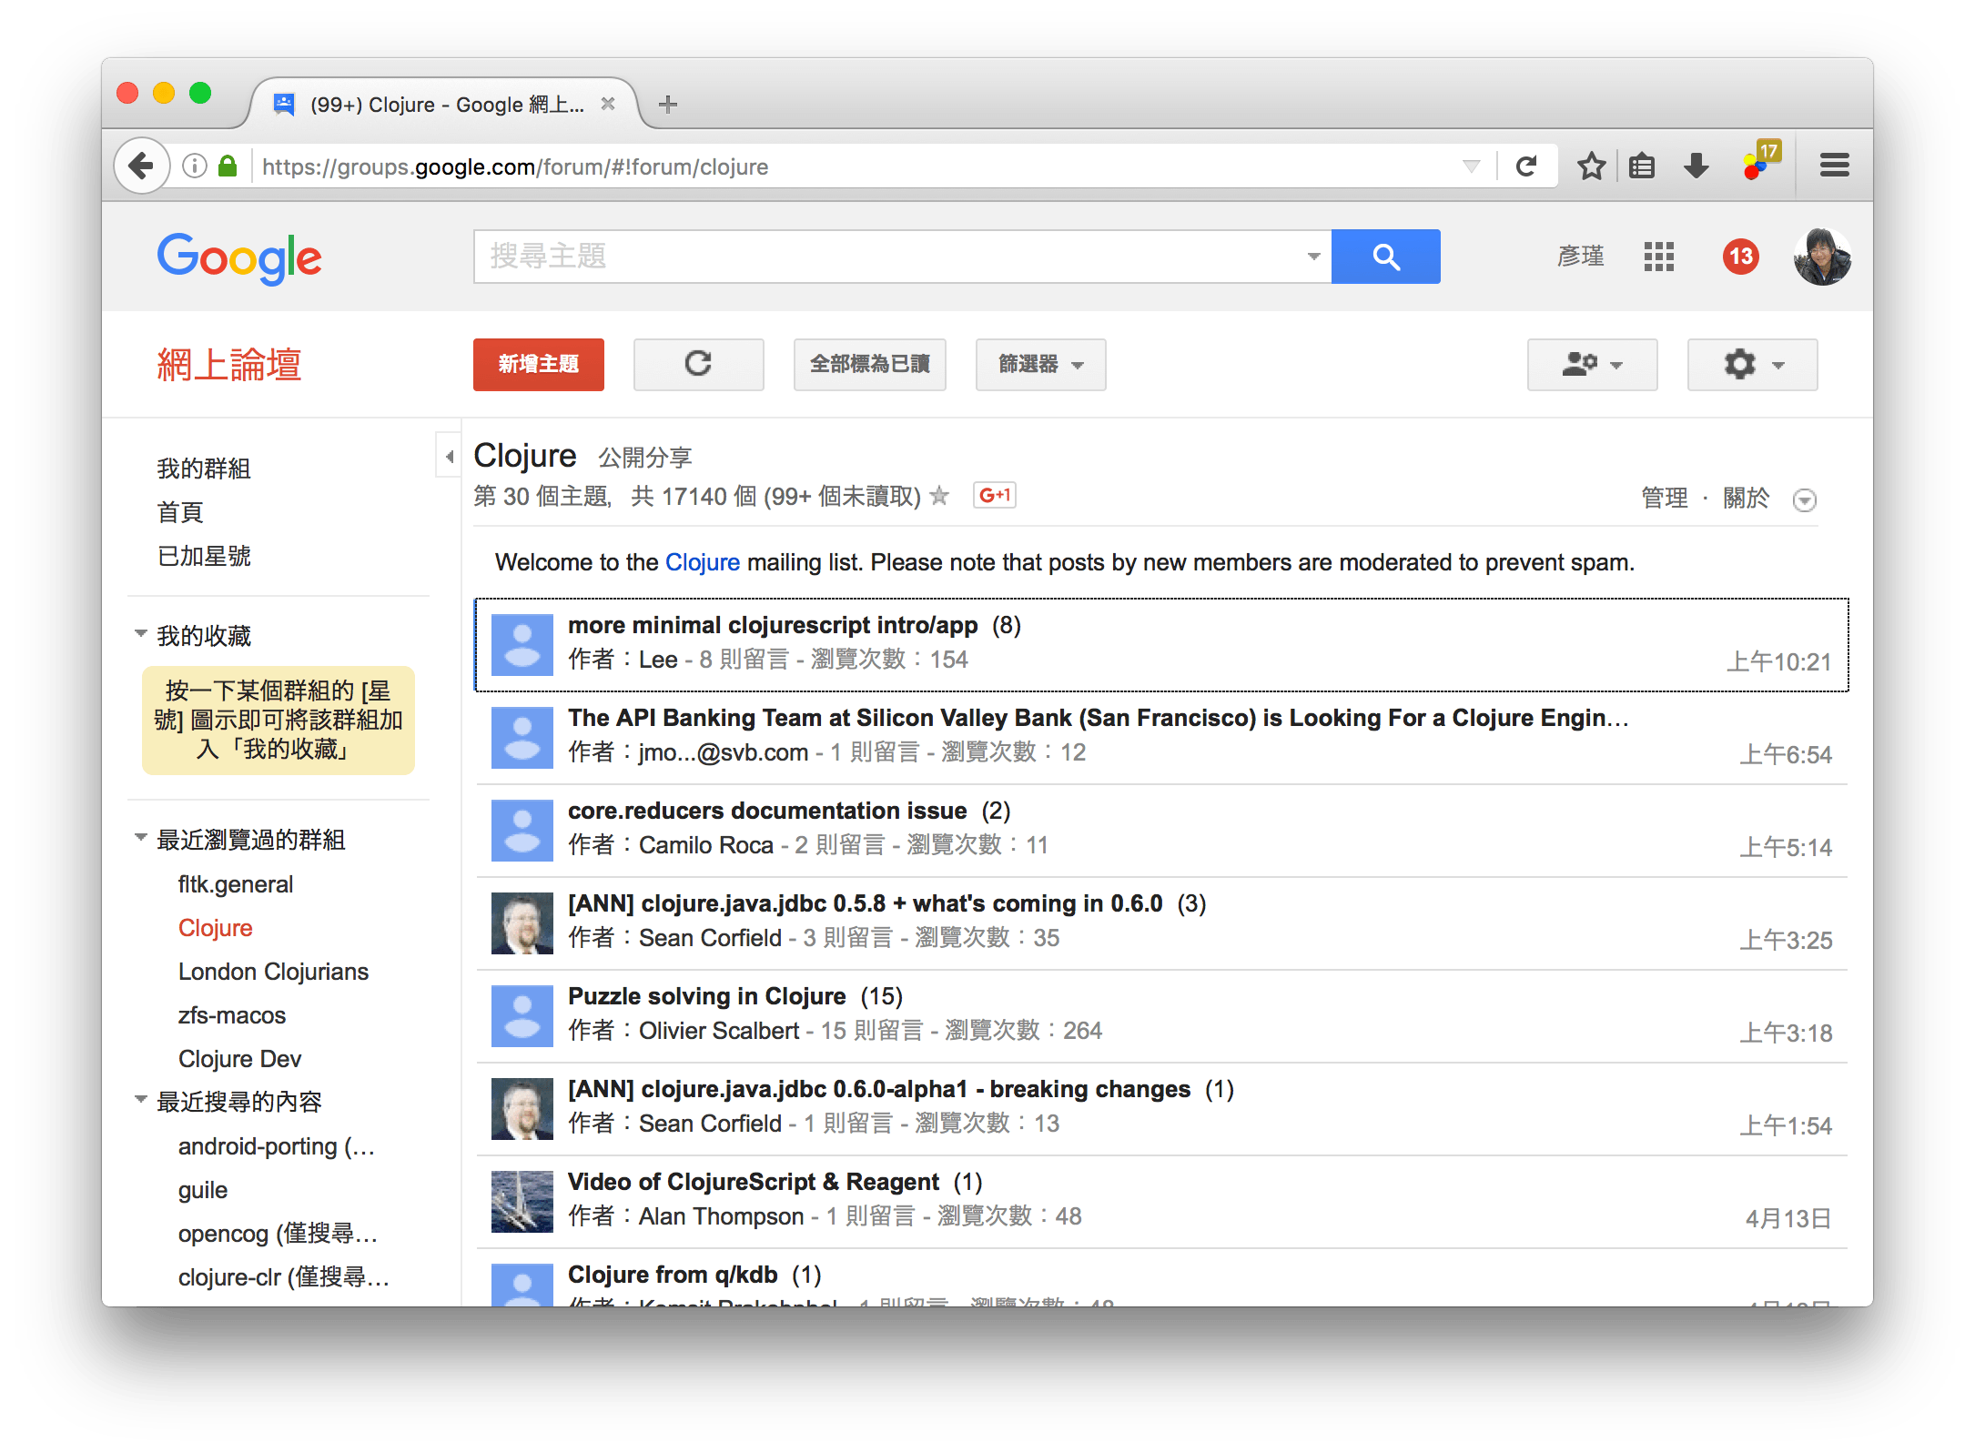Open the API Banking Team at Silicon Valley Bank topic
This screenshot has width=1975, height=1452.
[x=1098, y=718]
